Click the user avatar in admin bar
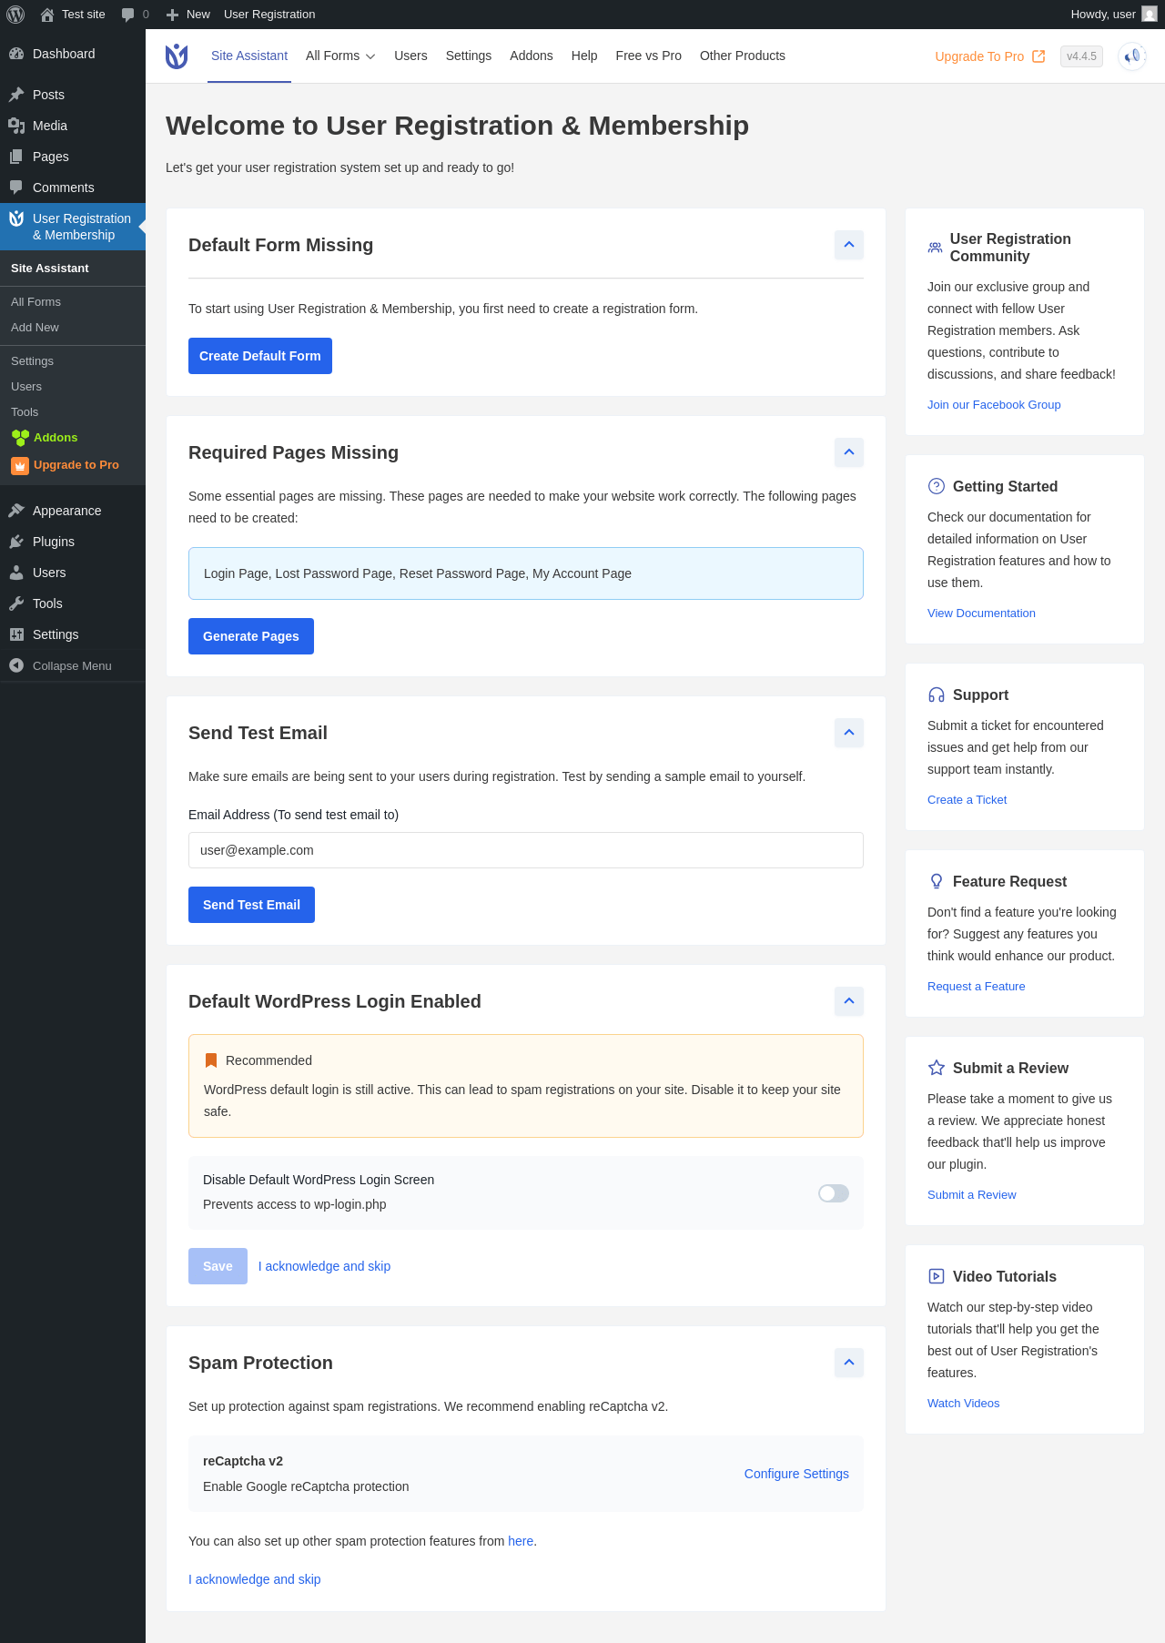 pos(1149,15)
